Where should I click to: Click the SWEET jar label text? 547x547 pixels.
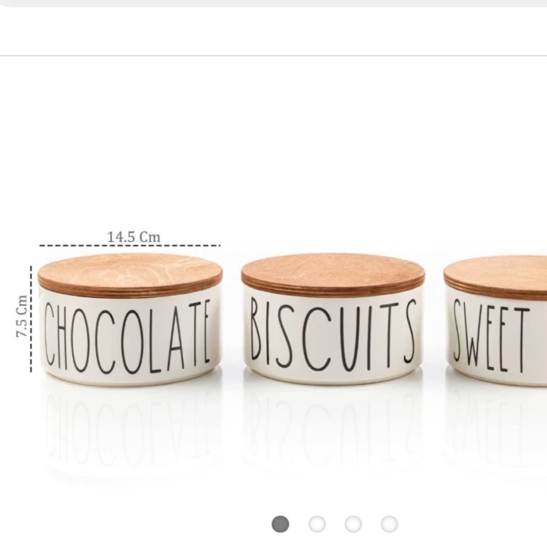(490, 336)
